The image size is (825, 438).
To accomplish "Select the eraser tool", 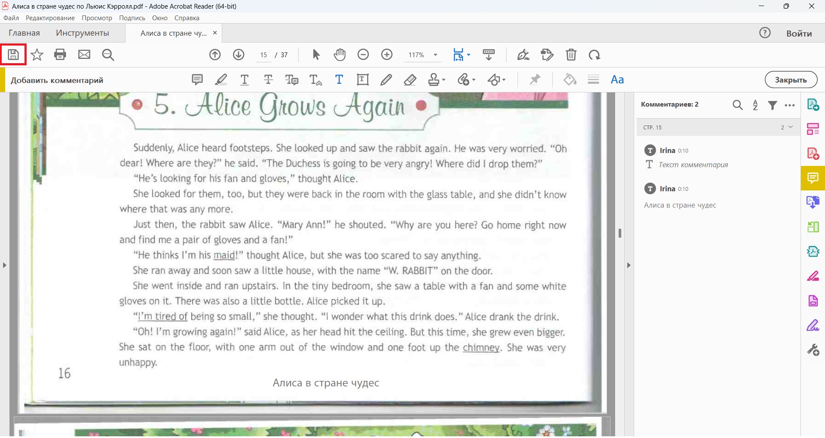I will (x=410, y=80).
